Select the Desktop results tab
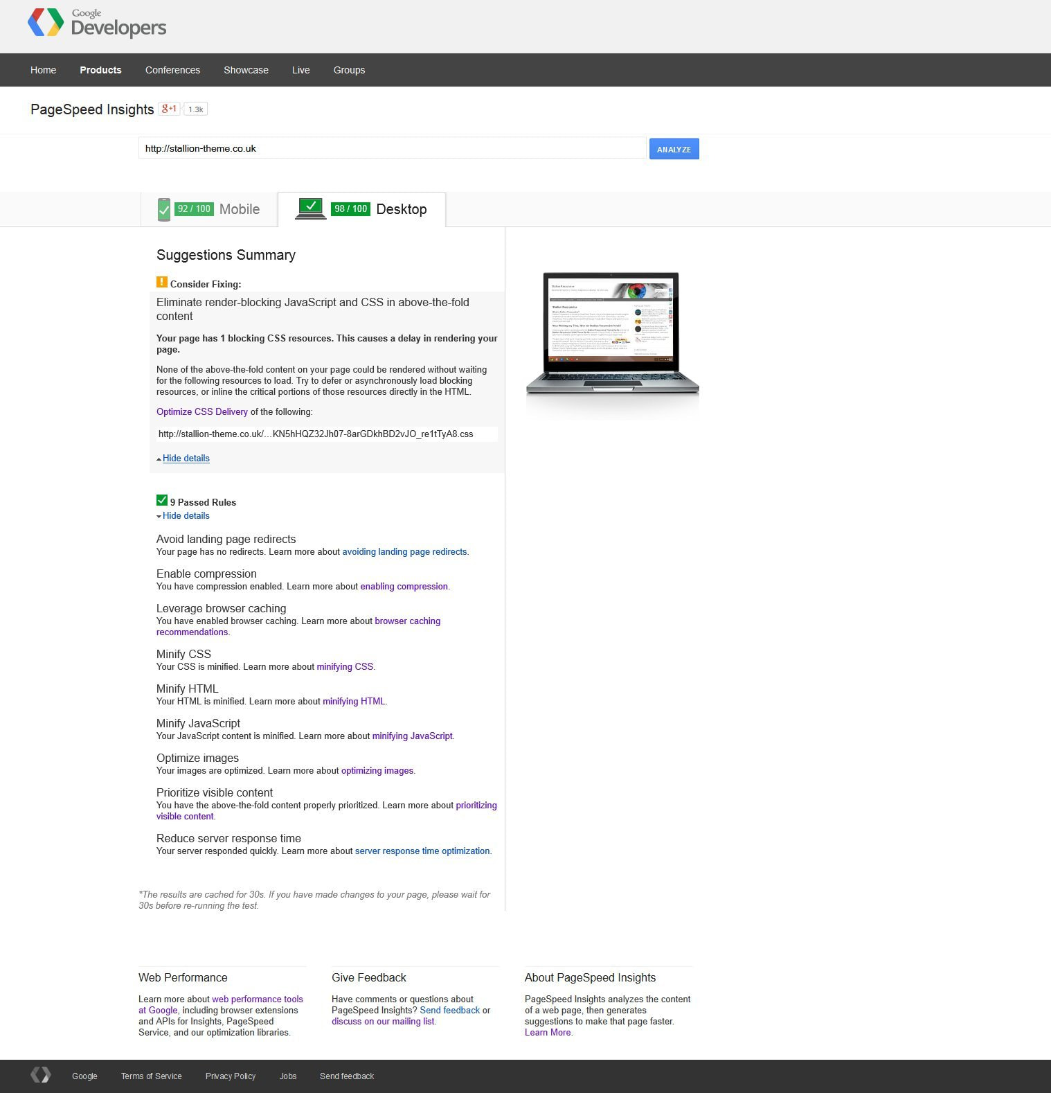The height and width of the screenshot is (1093, 1051). tap(361, 209)
